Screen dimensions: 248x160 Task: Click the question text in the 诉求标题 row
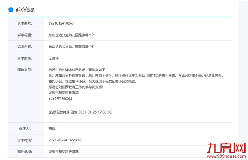(x=71, y=35)
